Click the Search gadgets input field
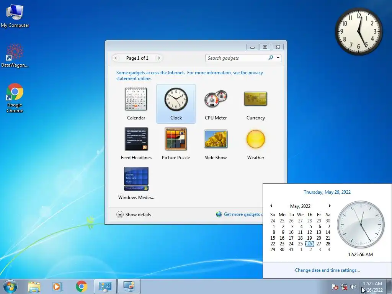The image size is (392, 294). 237,58
